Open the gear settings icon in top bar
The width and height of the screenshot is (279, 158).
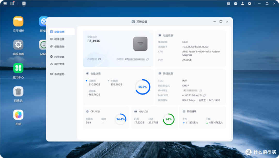tap(250, 4)
